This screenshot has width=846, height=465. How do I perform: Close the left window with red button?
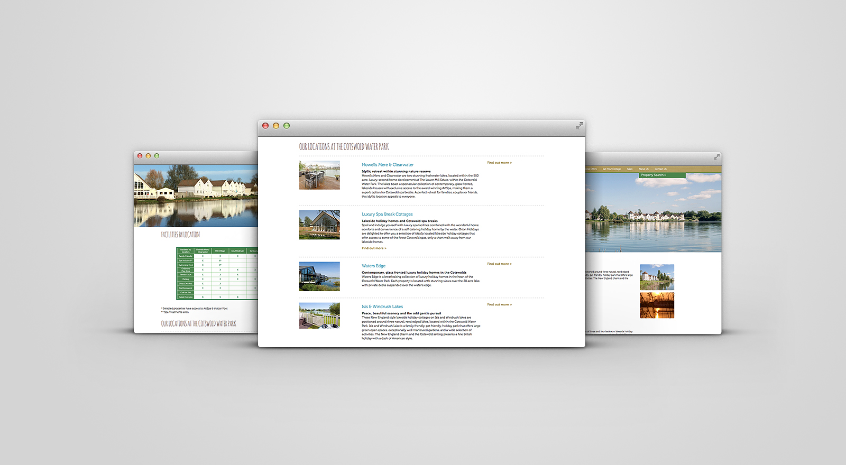(140, 156)
